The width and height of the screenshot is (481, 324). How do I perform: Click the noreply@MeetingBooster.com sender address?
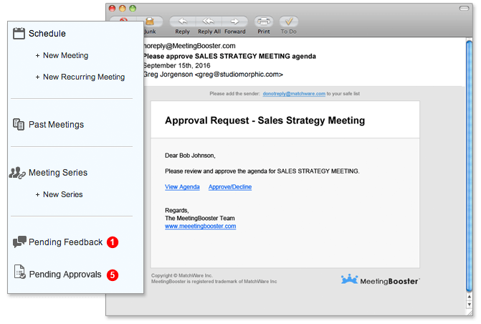coord(189,46)
